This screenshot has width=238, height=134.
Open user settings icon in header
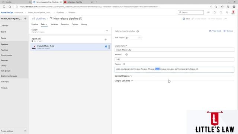[x=227, y=12]
